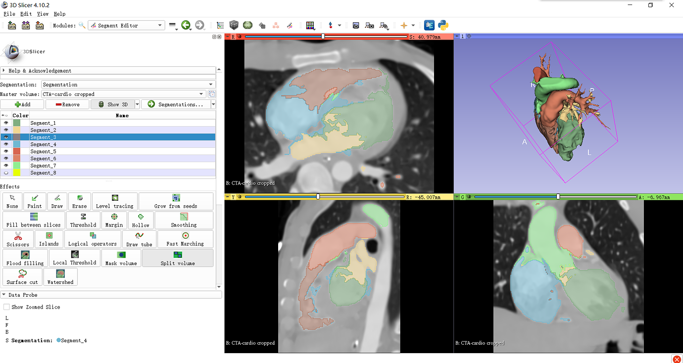The image size is (683, 363).
Task: Select the Smoothing effect
Action: tap(184, 220)
